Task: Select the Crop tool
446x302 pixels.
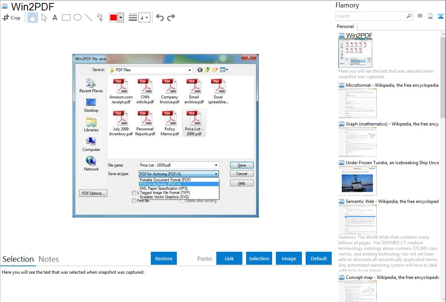Action: point(12,18)
